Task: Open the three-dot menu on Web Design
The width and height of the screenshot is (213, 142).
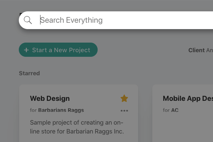Action: tap(124, 111)
